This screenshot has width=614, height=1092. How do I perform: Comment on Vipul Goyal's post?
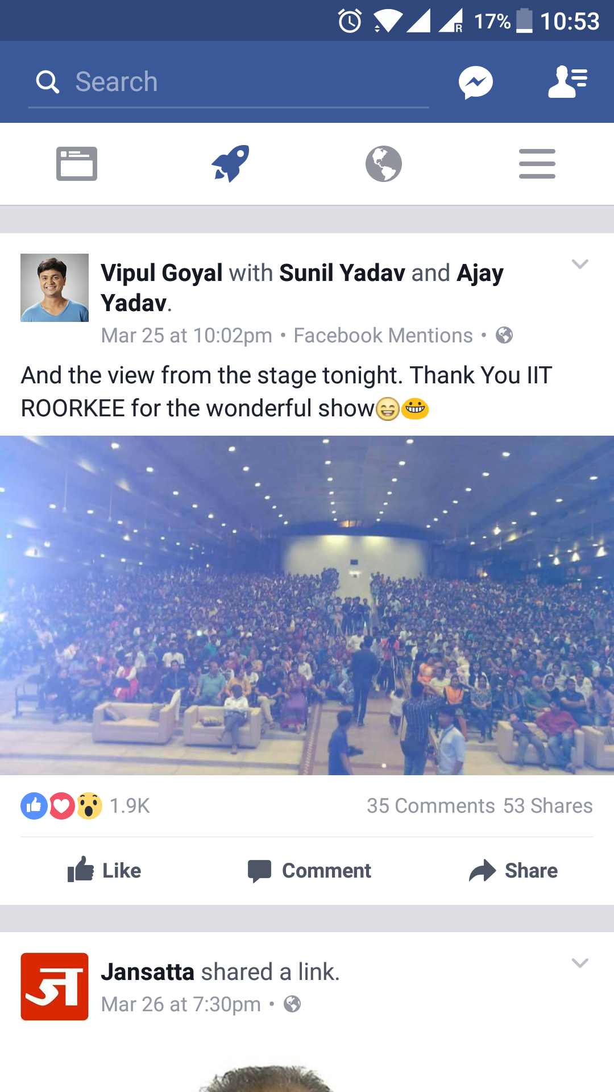[x=309, y=870]
